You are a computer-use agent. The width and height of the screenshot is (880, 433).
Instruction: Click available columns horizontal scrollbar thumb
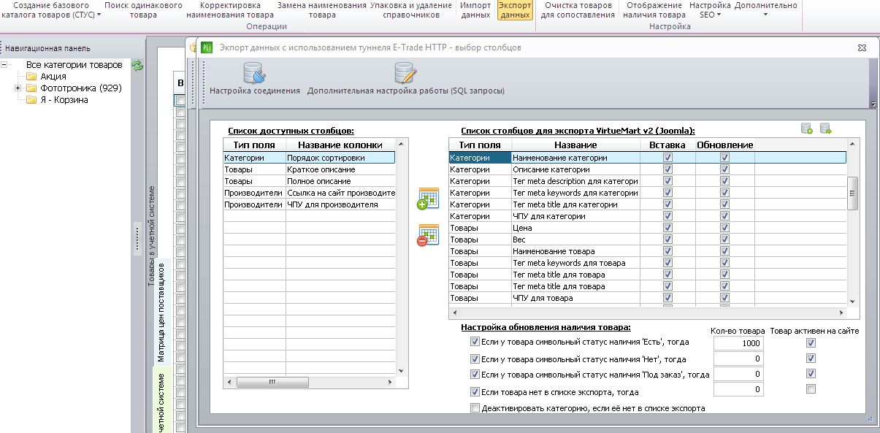point(272,382)
